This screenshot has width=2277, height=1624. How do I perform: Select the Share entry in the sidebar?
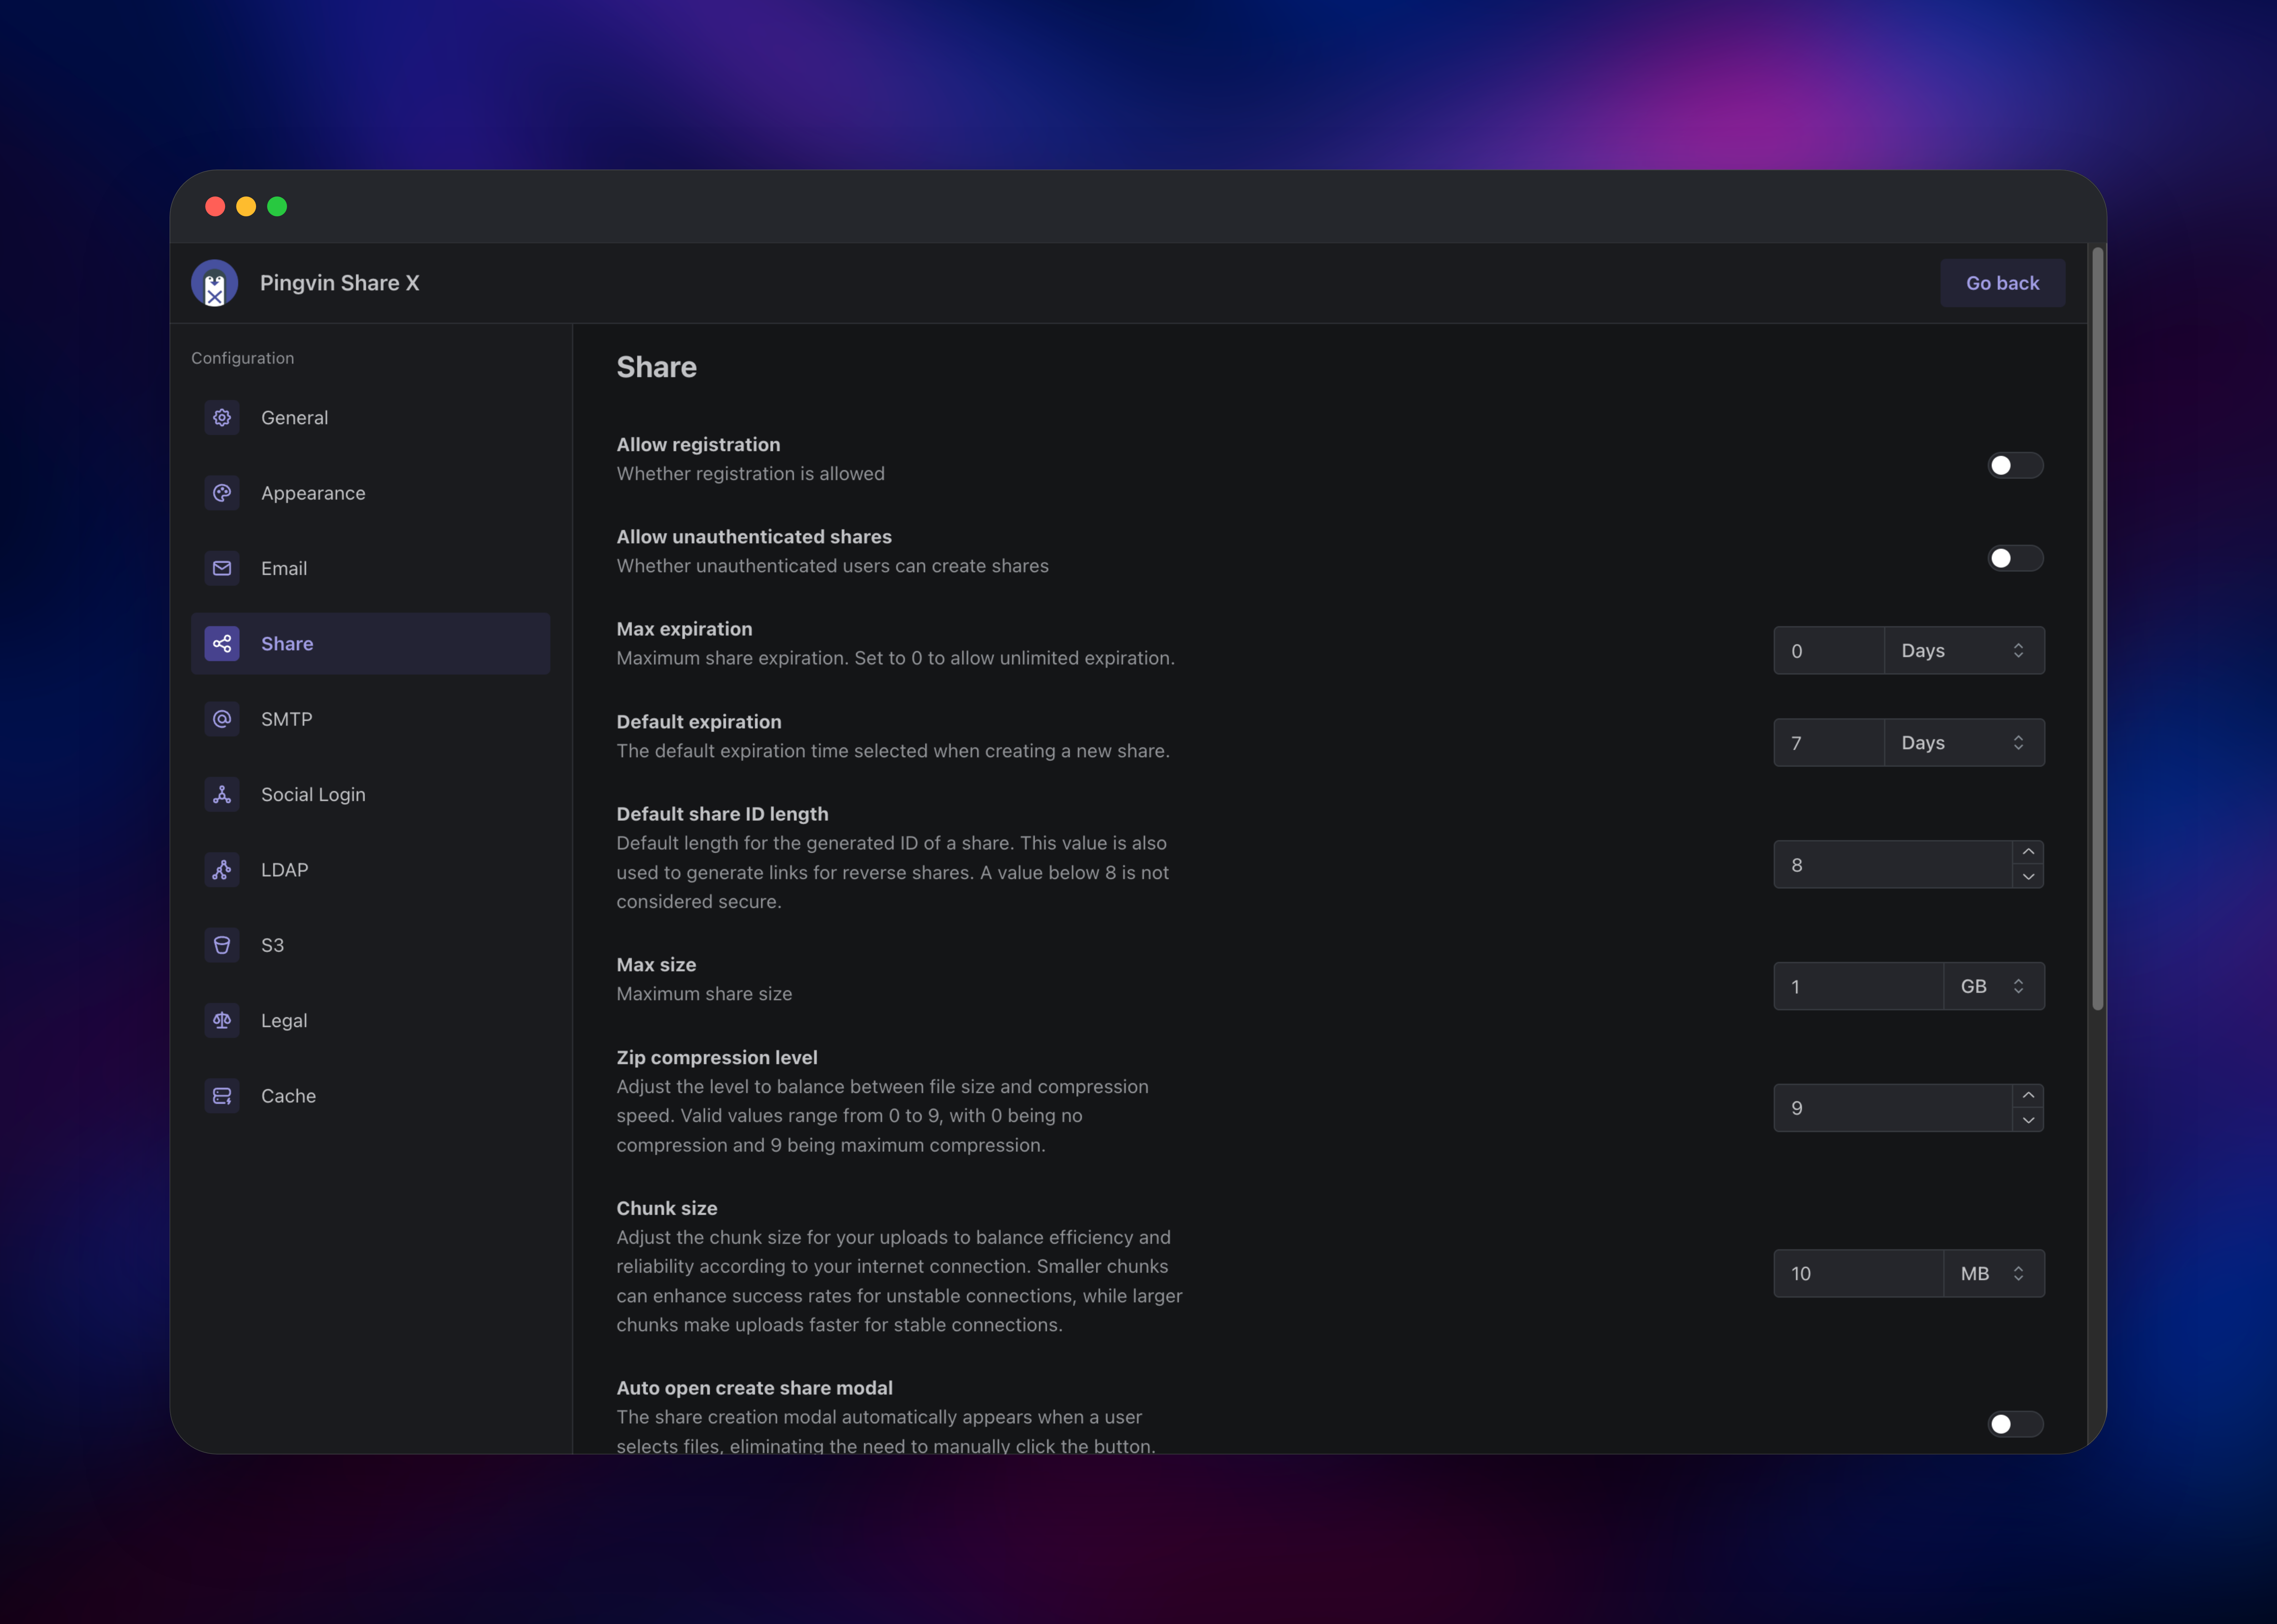pyautogui.click(x=370, y=644)
